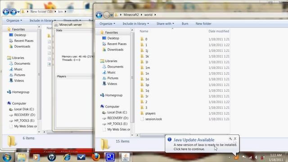Open Java balloon options wrench icon

click(230, 139)
